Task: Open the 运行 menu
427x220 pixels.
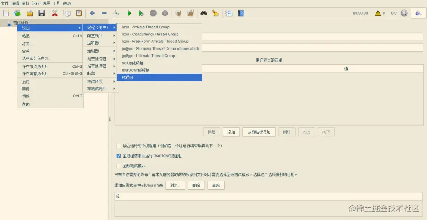Action: 36,4
